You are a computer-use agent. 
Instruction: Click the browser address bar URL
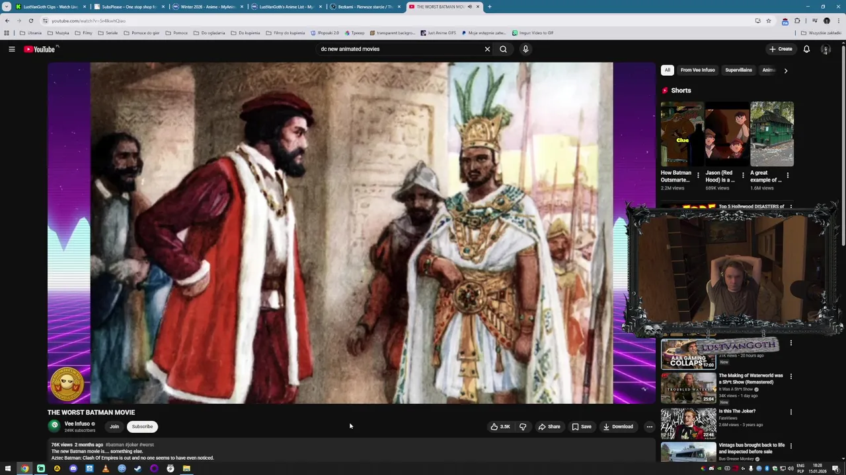tap(89, 20)
